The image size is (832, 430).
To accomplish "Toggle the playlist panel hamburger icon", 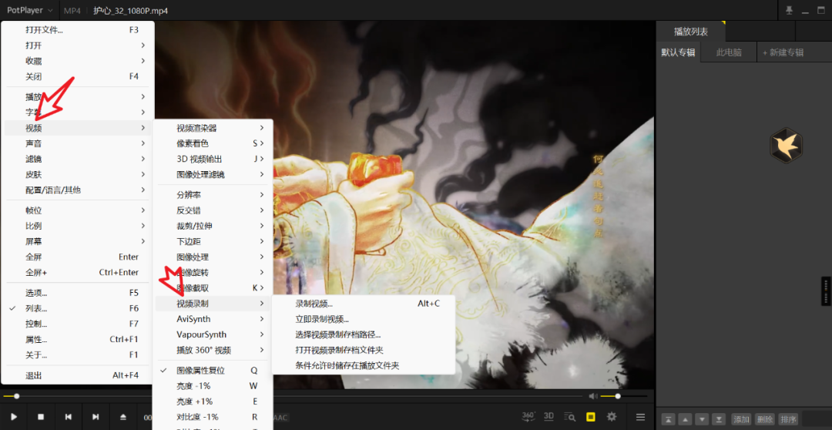I will pyautogui.click(x=640, y=417).
